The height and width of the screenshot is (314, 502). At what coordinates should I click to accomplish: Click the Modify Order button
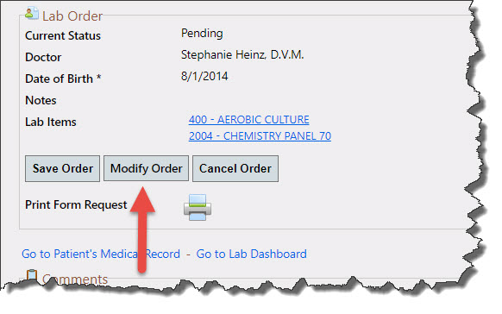[146, 169]
